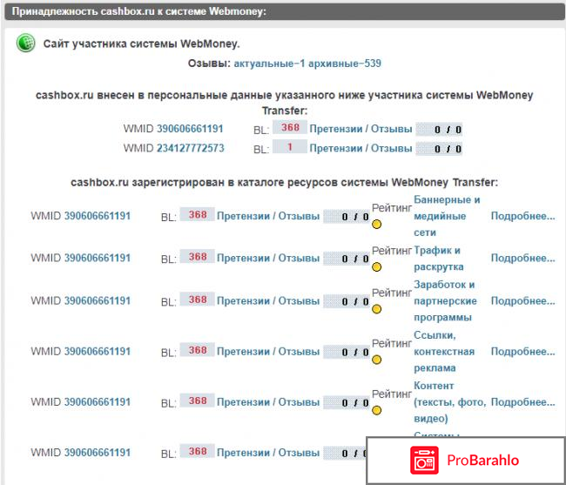
Task: Click the 0 / 0 counter in the Трафик и раскрутка row
Action: point(347,259)
